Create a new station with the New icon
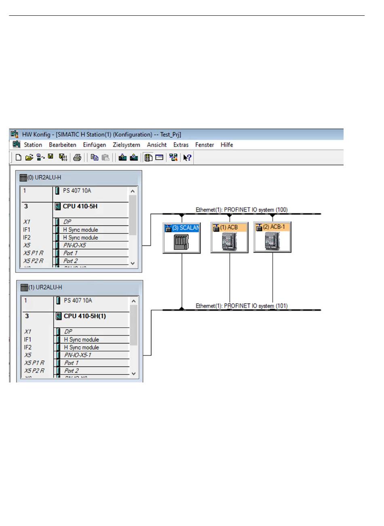This screenshot has height=526, width=384. pyautogui.click(x=18, y=158)
